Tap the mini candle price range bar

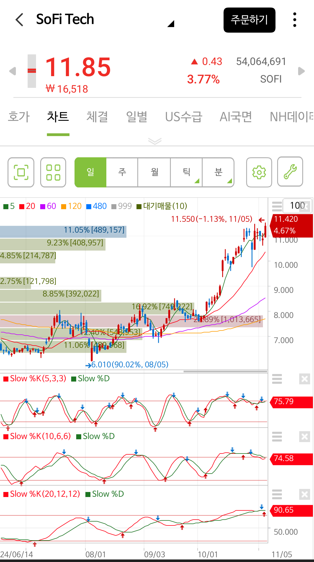tap(32, 71)
